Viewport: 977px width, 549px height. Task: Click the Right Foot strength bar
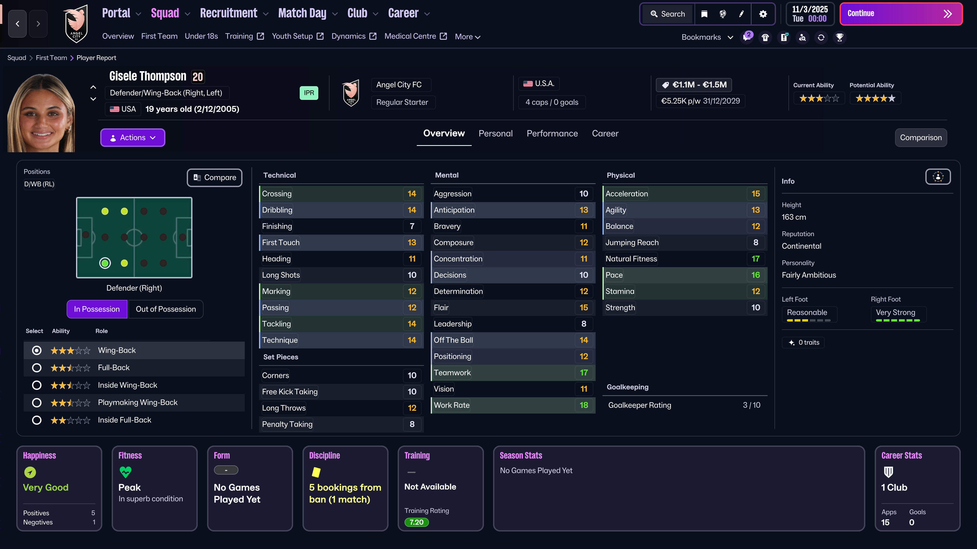898,320
